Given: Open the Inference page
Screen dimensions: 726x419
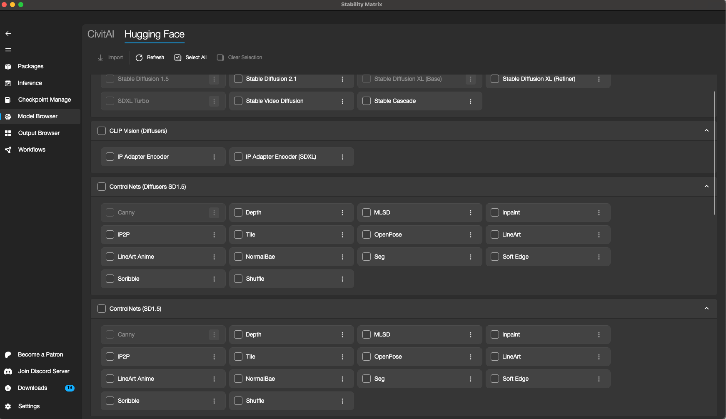Looking at the screenshot, I should pos(30,83).
